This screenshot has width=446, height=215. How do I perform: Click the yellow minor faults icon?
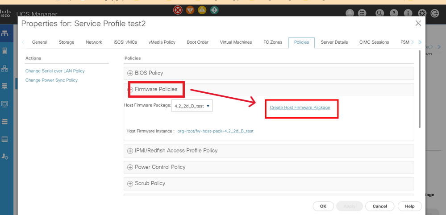(x=202, y=10)
